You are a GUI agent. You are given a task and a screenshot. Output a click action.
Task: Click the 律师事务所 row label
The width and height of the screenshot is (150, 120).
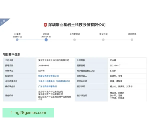click(10, 86)
